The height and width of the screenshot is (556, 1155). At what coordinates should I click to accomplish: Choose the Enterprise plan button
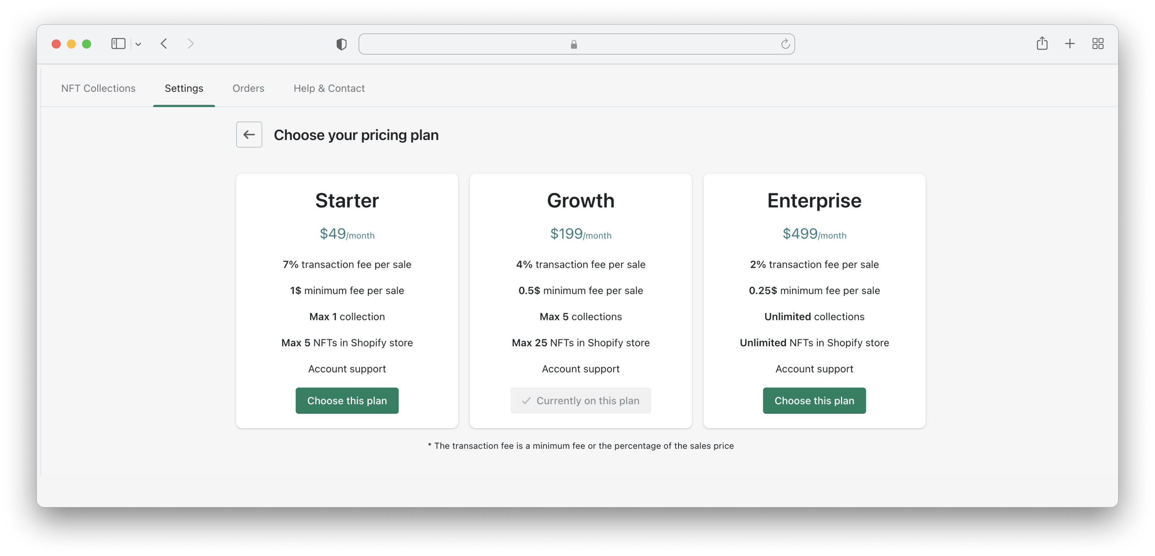point(814,400)
